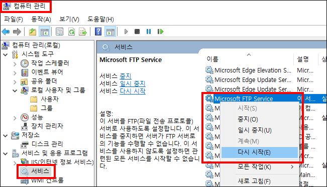Select 공유 폴더 icon in tree
This screenshot has height=187, width=327.
click(x=24, y=81)
